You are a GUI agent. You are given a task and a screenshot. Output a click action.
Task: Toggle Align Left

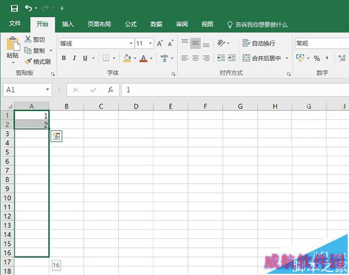[185, 58]
